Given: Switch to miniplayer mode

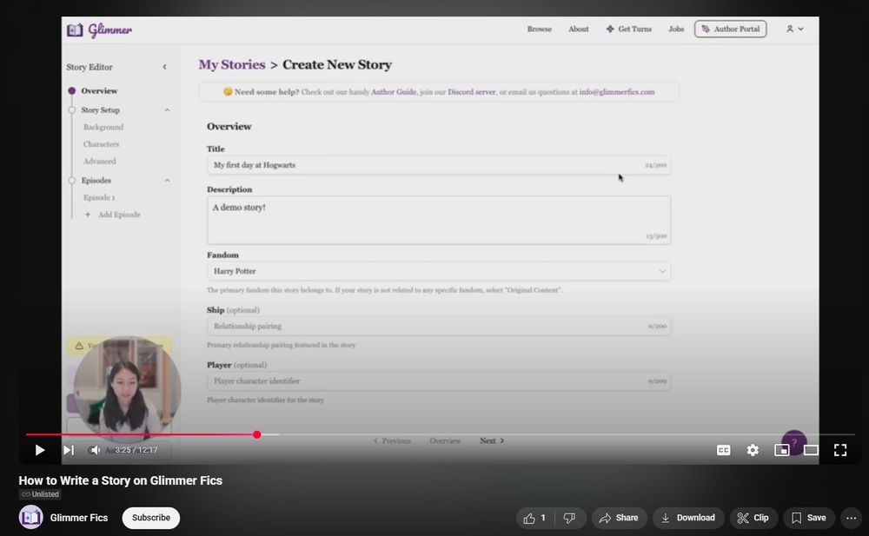Looking at the screenshot, I should coord(782,450).
